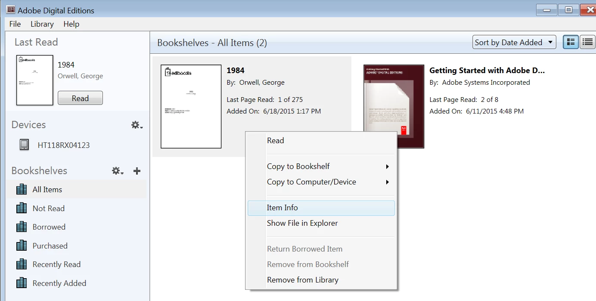Screen dimensions: 596x301
Task: Click the Not Read bookshelf icon
Action: (22, 208)
